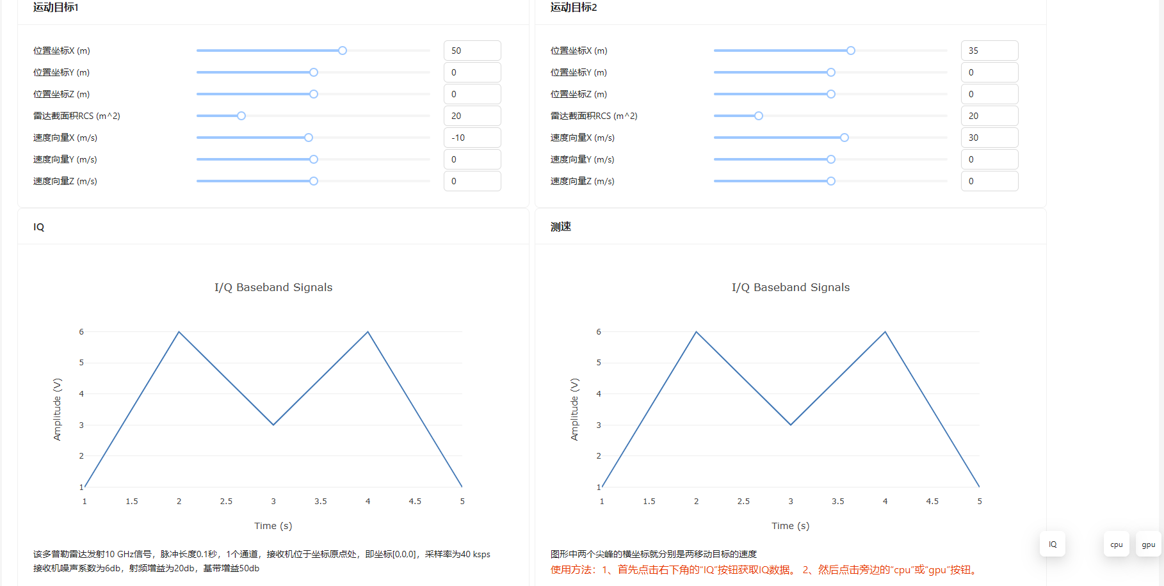The image size is (1164, 586).
Task: Click Target 1 position X field showing 50
Action: point(472,51)
